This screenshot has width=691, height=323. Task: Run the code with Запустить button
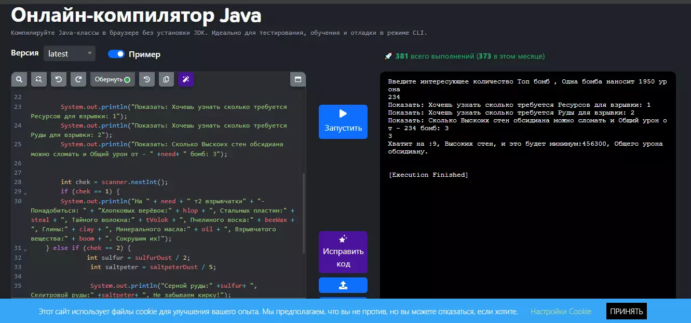343,122
